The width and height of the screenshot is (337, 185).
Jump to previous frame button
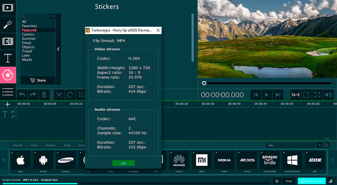256,95
